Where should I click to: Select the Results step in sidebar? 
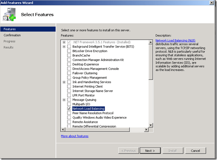pos(9,48)
